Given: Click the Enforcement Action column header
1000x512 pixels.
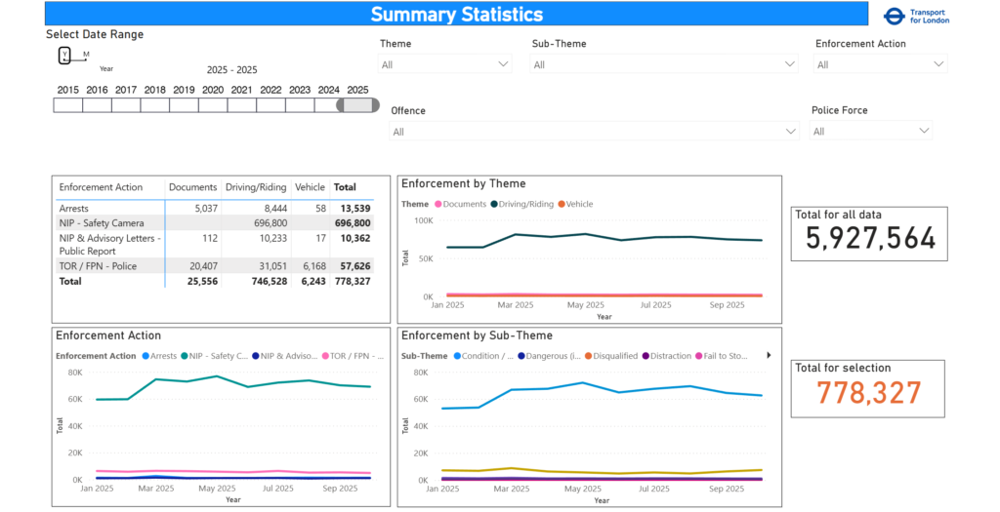Looking at the screenshot, I should point(101,187).
